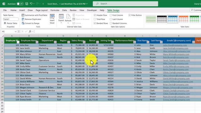Switch to the Formulas tab
This screenshot has height=113, width=201.
pos(55,10)
